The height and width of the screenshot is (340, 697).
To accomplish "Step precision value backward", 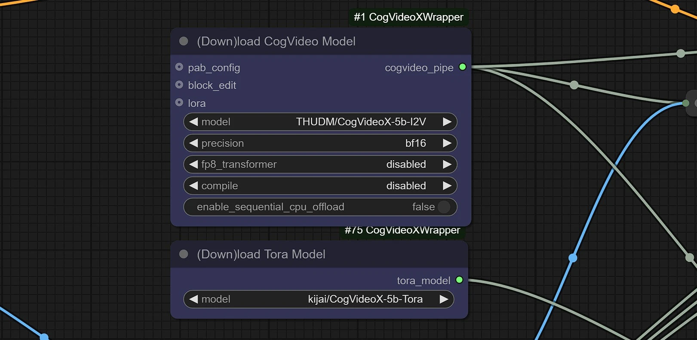I will [193, 143].
